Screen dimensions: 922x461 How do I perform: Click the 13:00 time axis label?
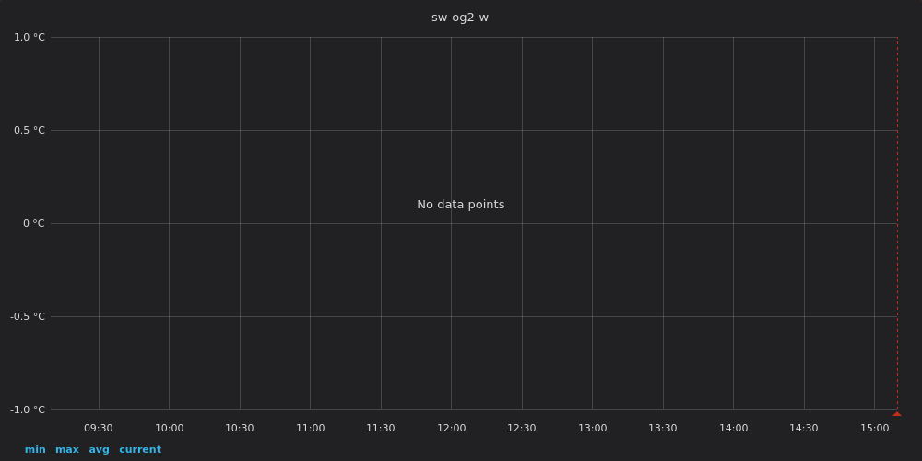pyautogui.click(x=592, y=428)
